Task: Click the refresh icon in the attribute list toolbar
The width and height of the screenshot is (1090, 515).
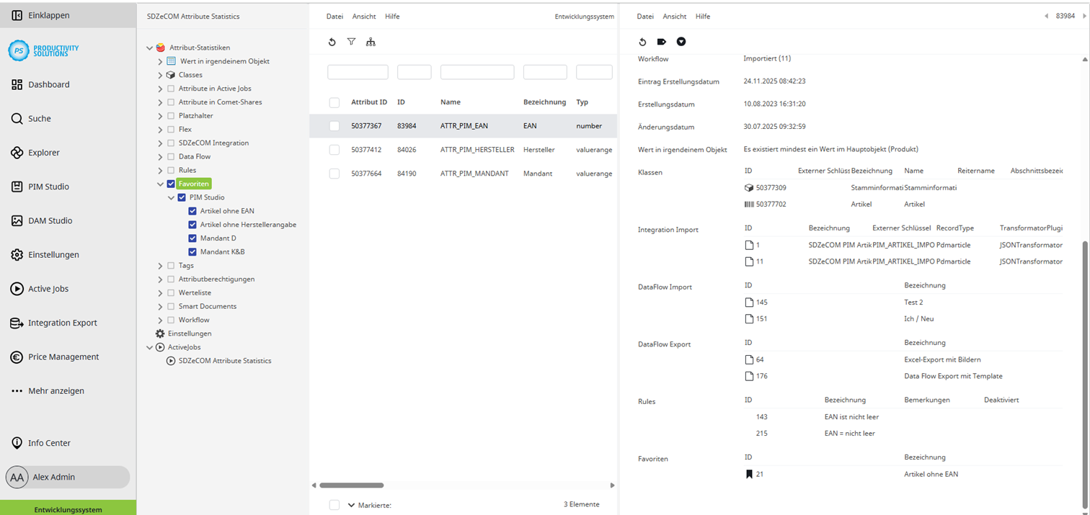Action: 332,42
